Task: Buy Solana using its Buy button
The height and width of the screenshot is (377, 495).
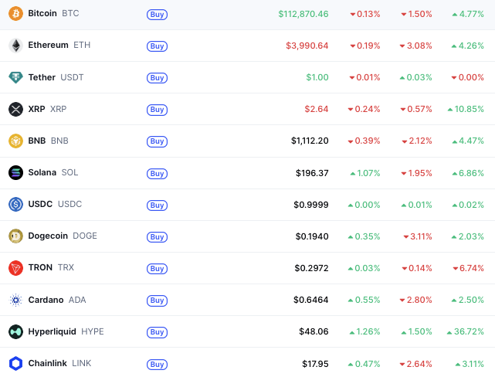Action: (x=157, y=173)
